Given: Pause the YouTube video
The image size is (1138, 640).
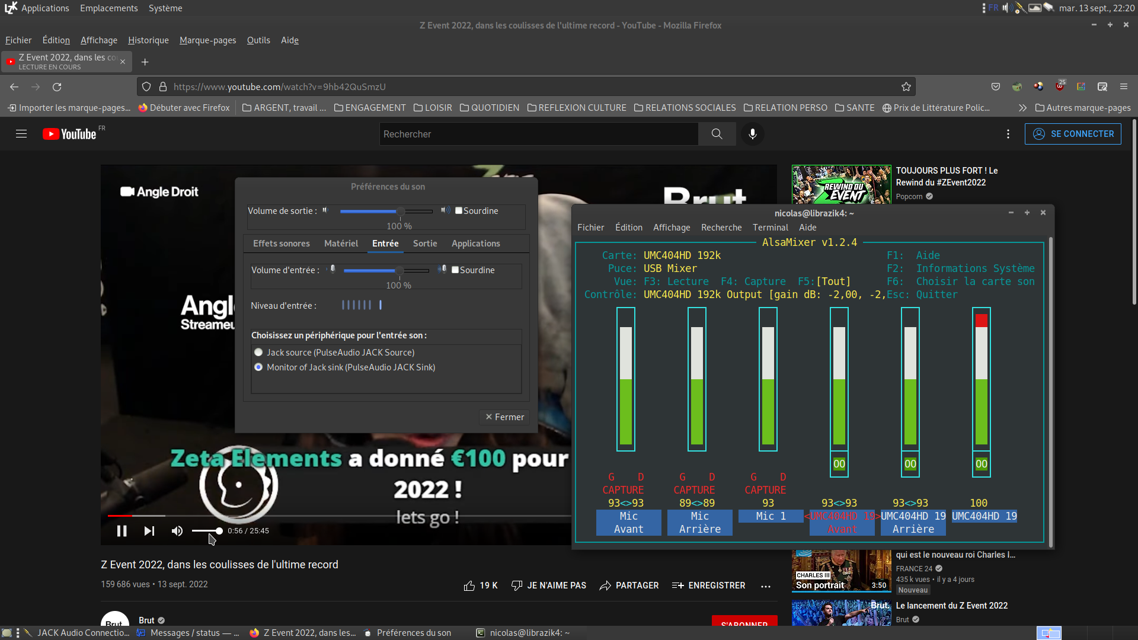Looking at the screenshot, I should point(122,531).
